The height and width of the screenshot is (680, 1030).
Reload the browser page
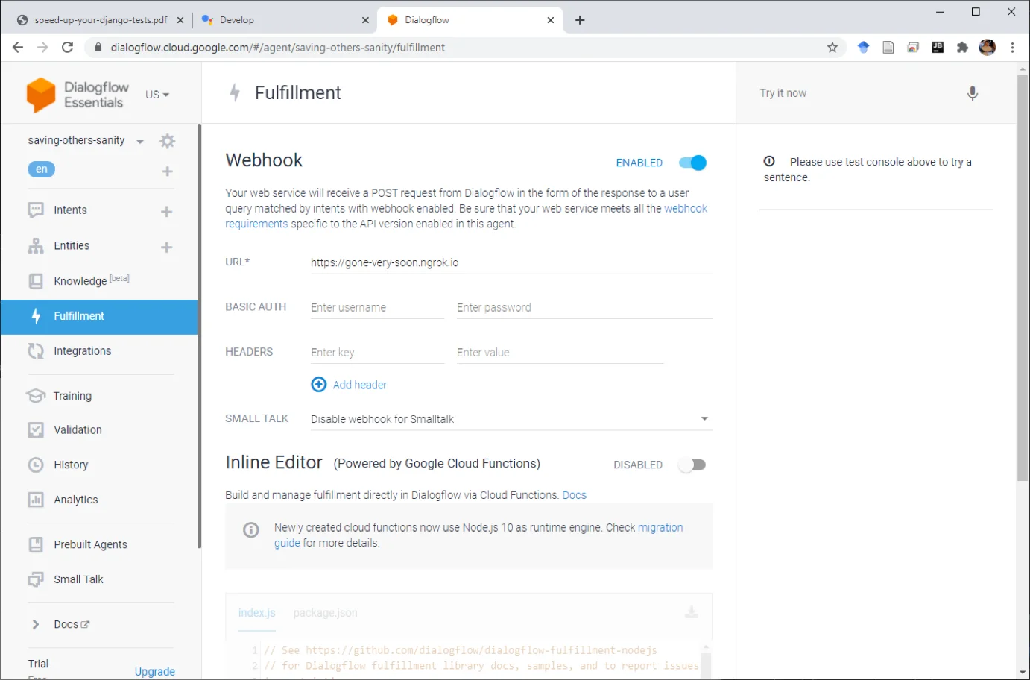[x=67, y=48]
